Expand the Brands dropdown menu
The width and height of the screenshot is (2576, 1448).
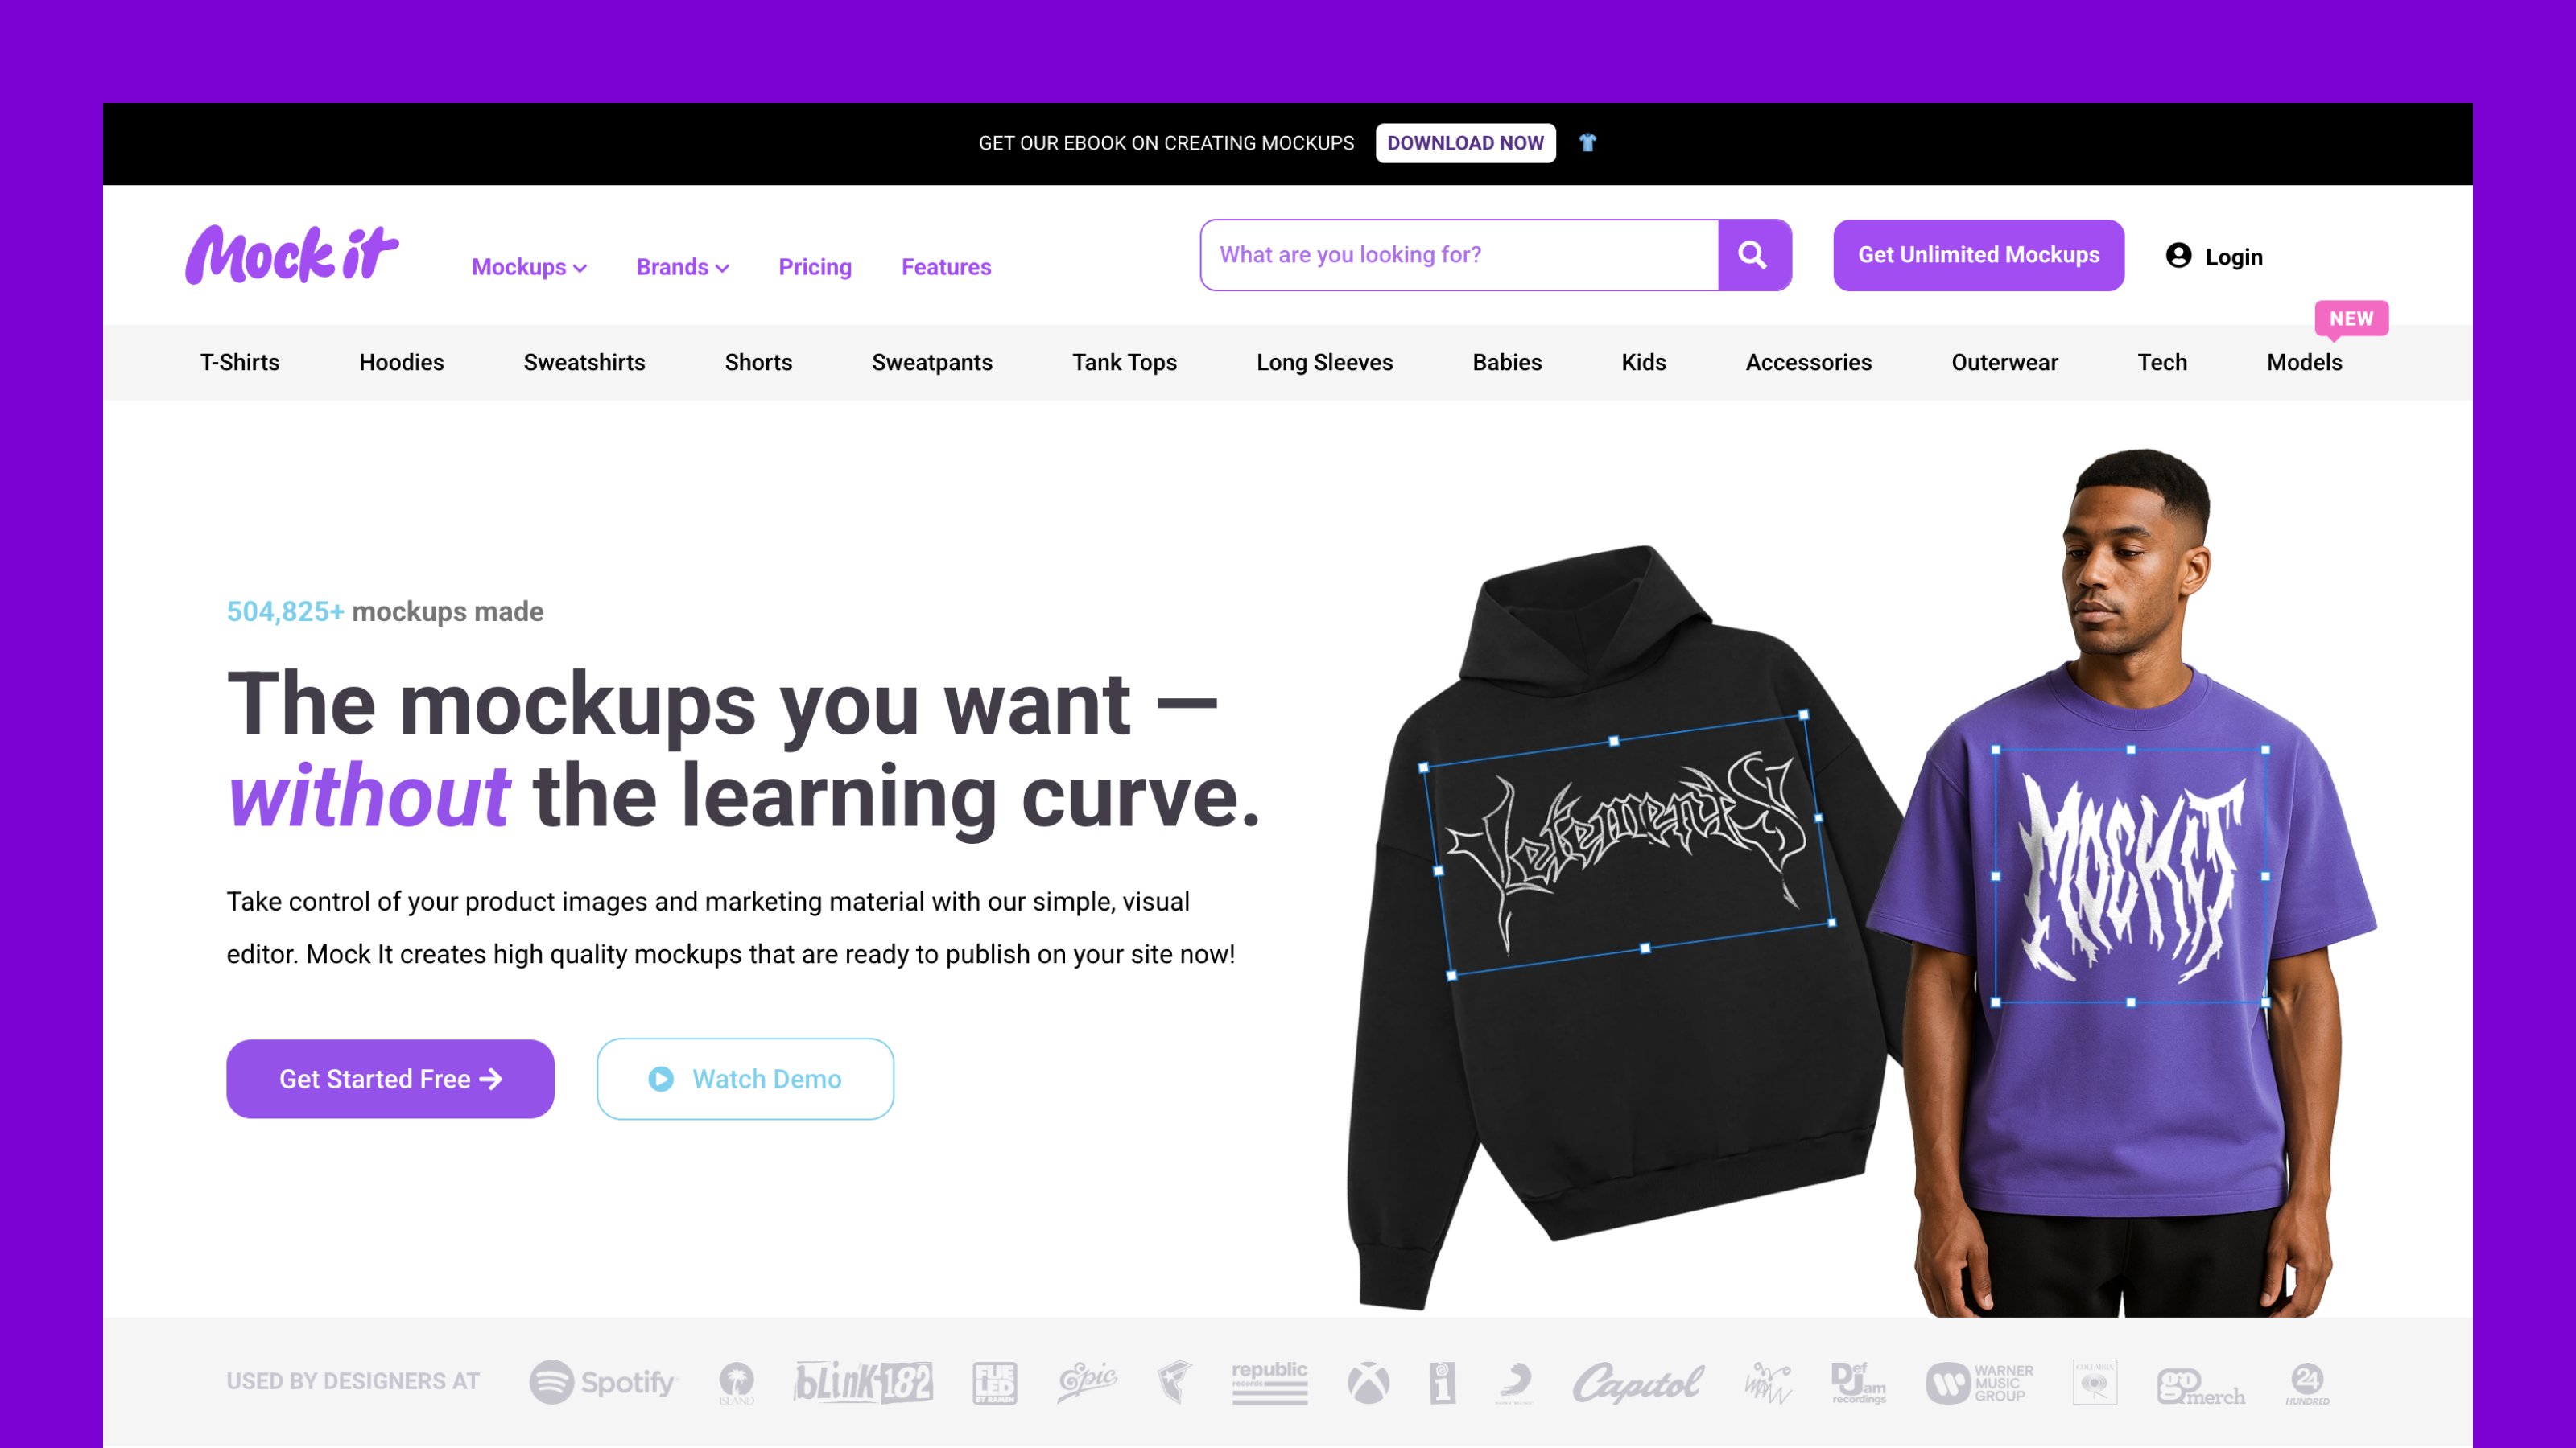(683, 267)
